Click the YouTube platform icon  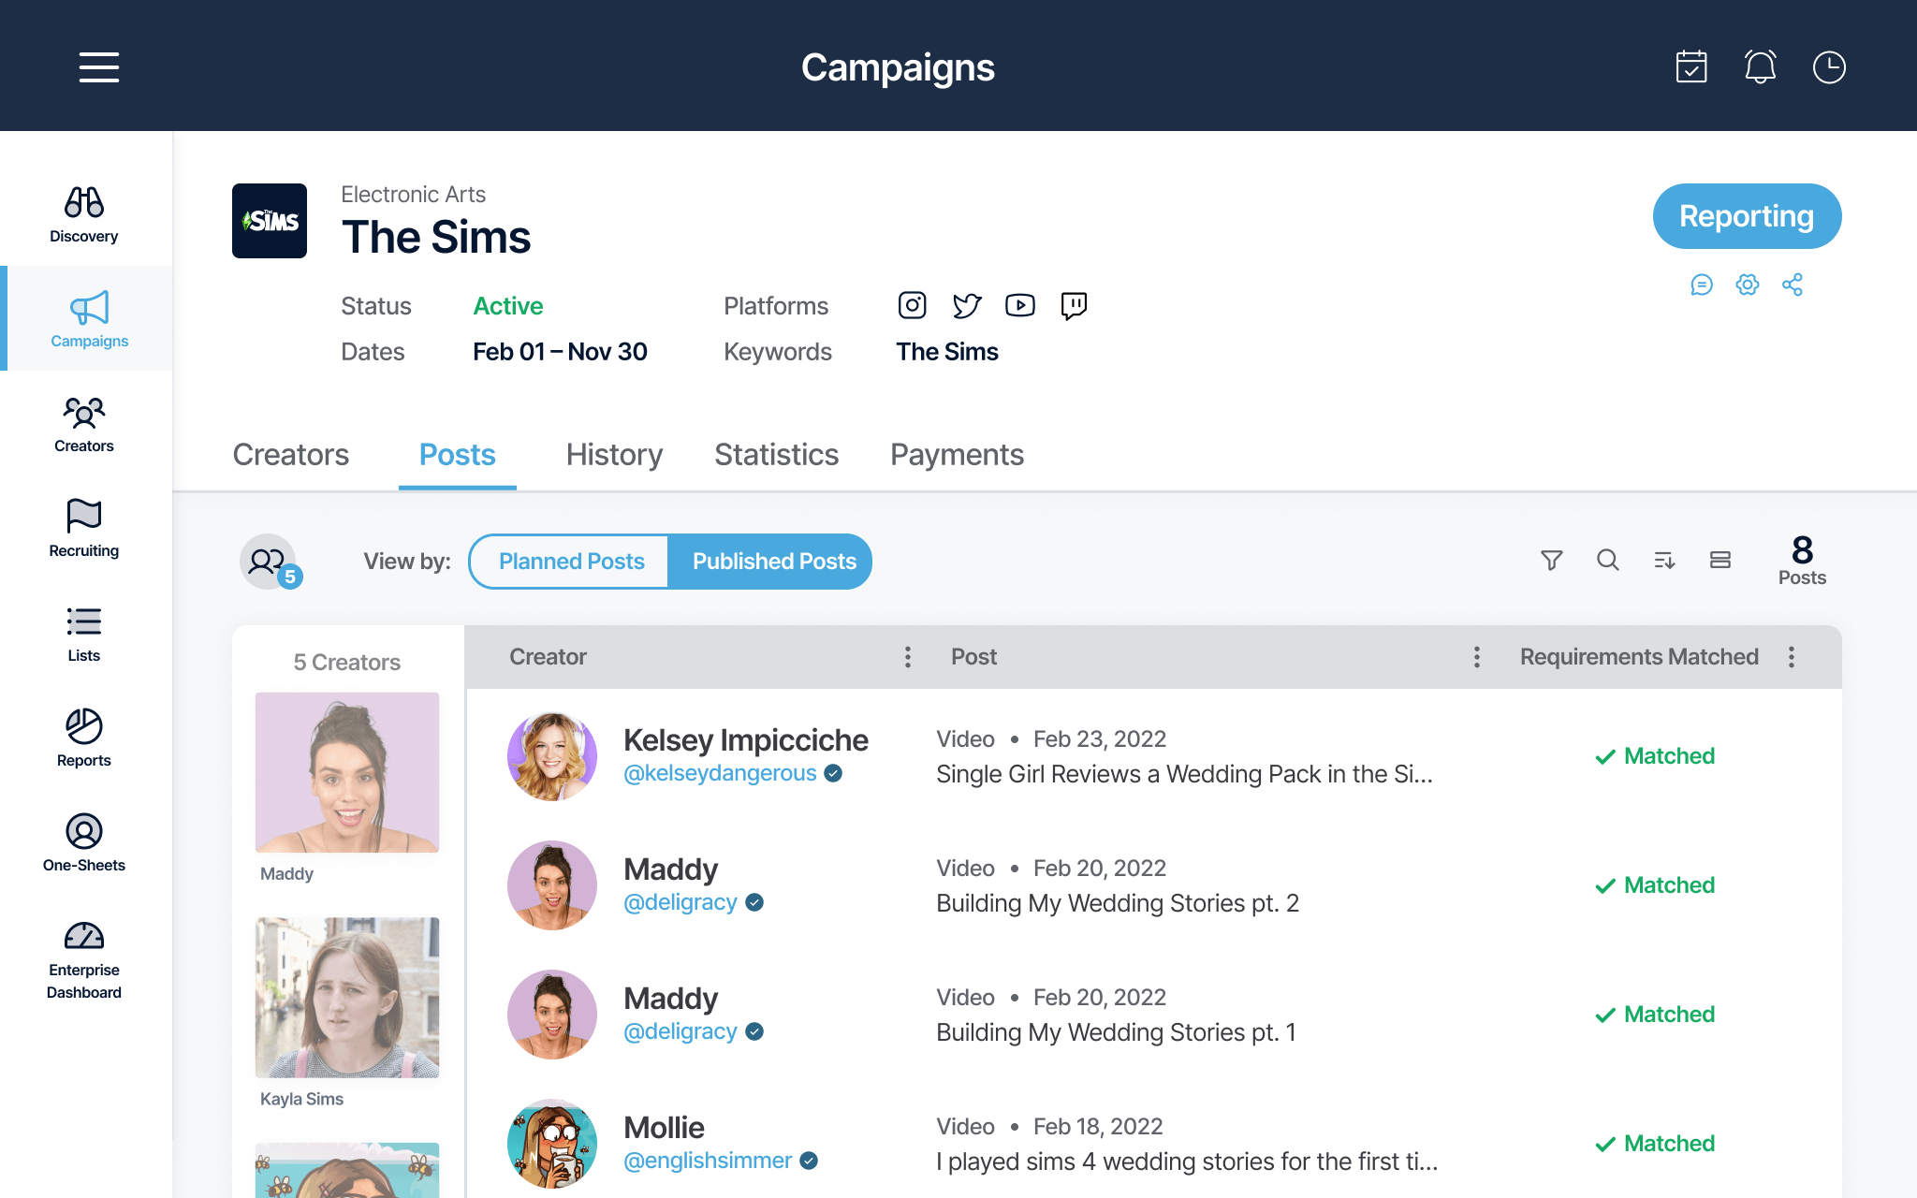pos(1020,305)
